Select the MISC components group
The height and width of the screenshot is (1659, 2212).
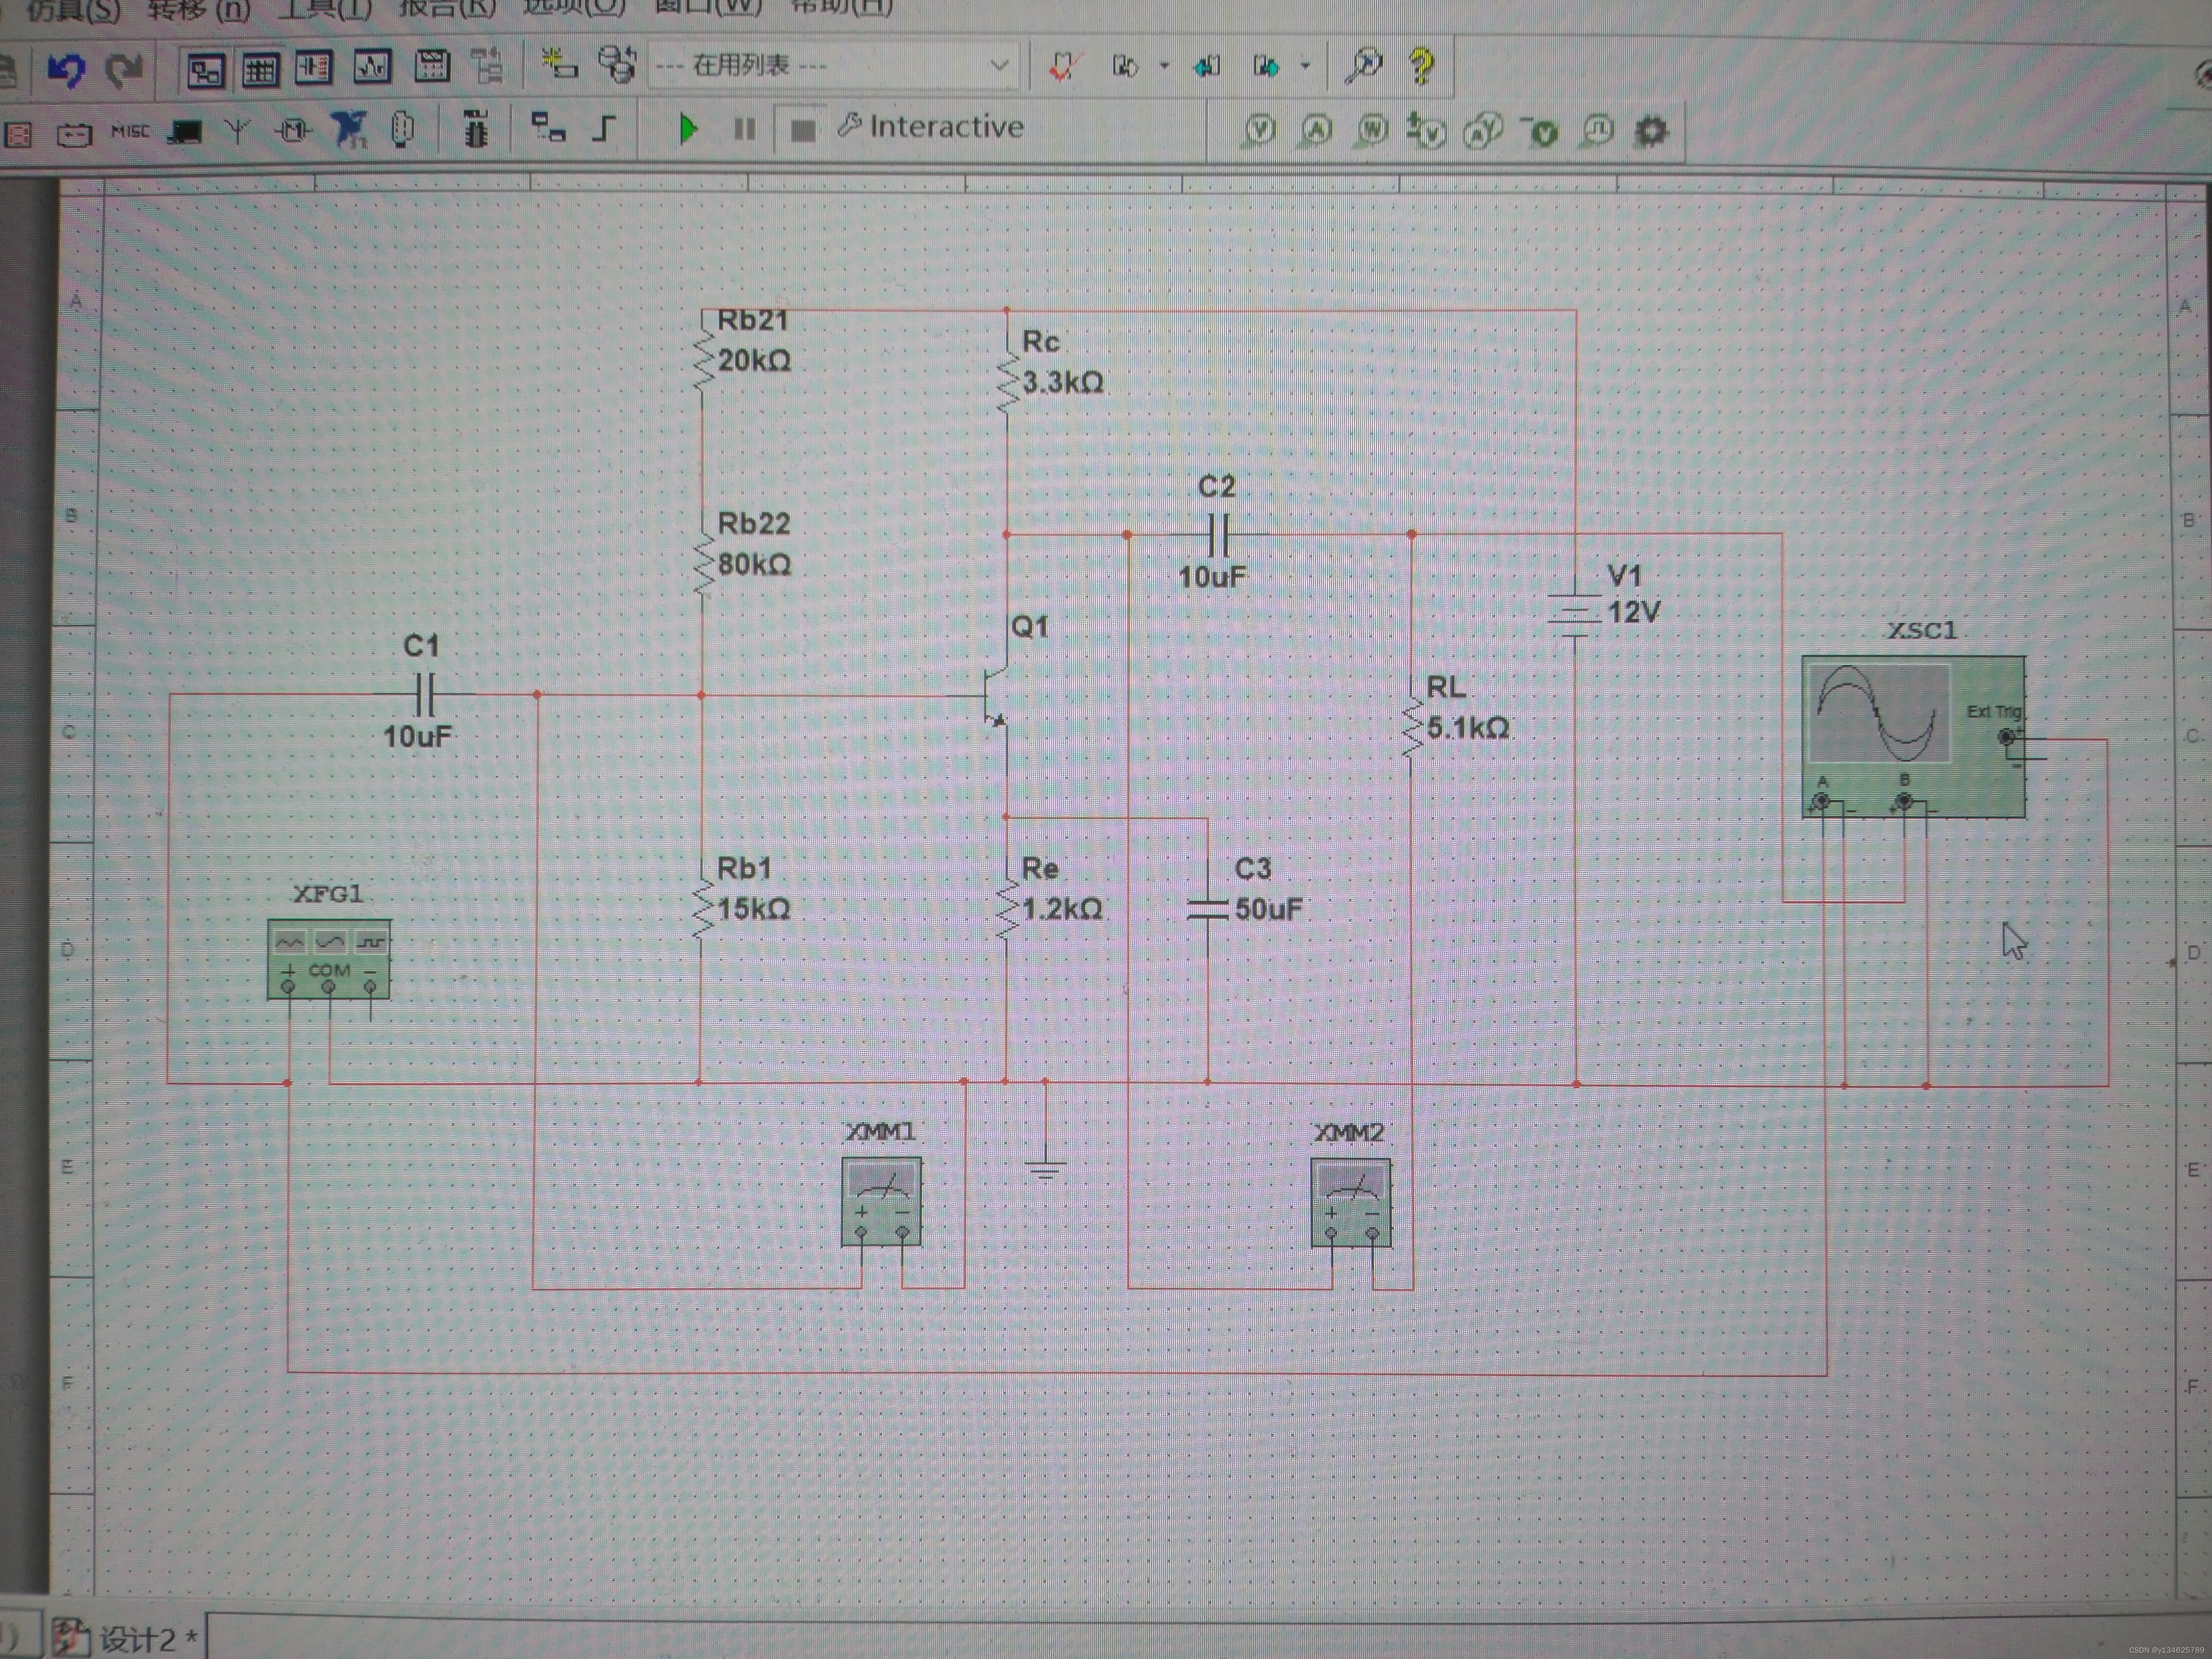click(130, 131)
